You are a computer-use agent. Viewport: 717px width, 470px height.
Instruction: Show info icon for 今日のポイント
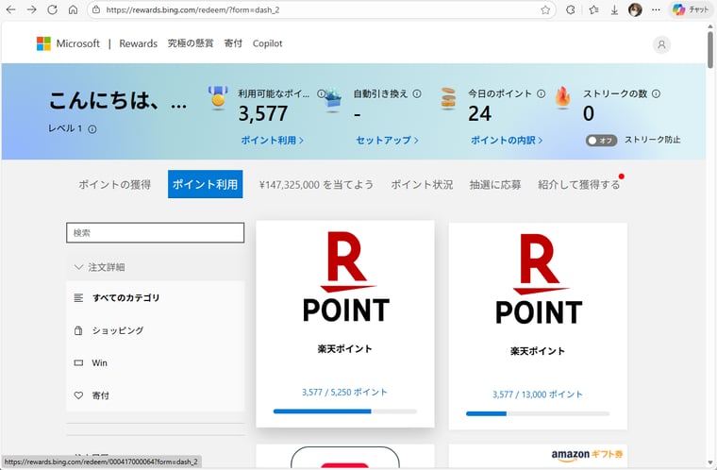coord(541,93)
